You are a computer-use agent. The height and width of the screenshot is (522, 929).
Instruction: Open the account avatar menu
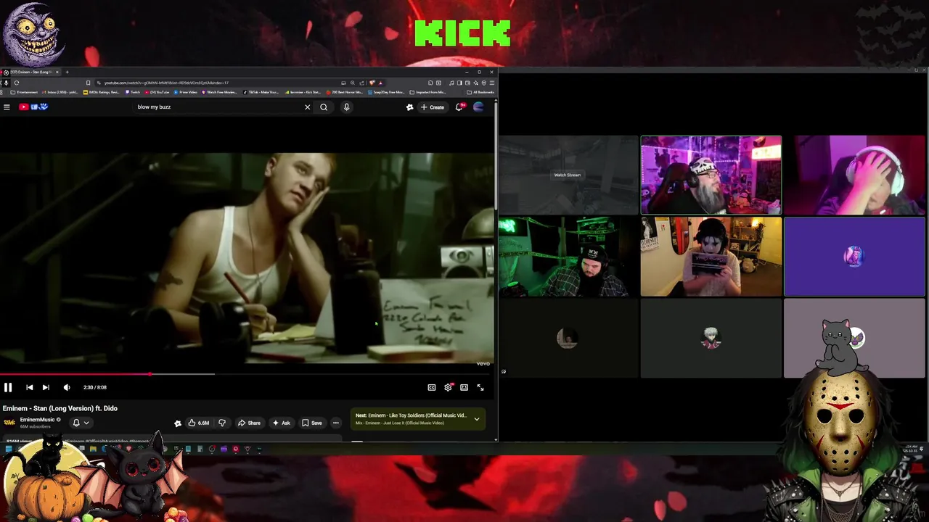coord(478,107)
